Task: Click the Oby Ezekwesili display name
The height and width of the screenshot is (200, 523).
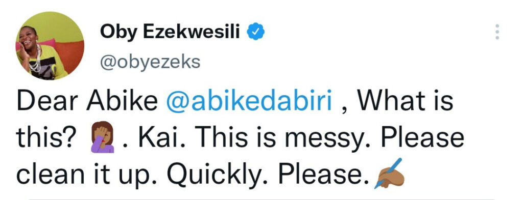Action: tap(170, 32)
